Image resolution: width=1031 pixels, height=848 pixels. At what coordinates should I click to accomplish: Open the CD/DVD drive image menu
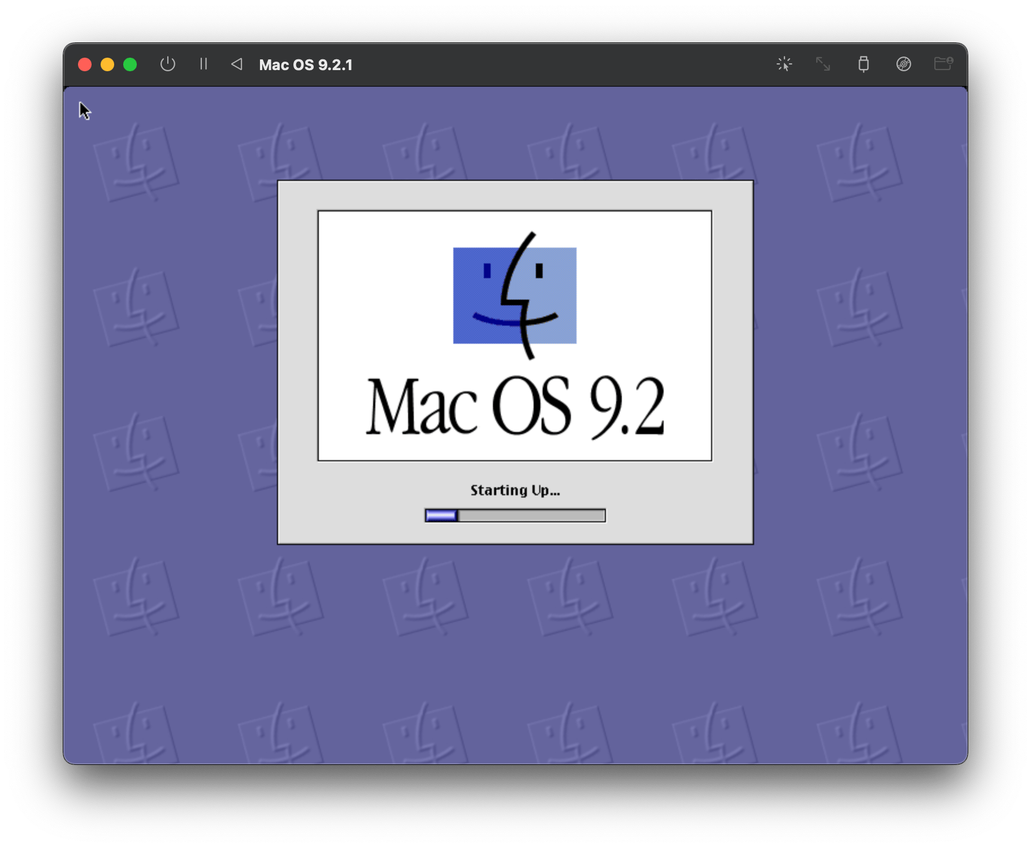click(903, 64)
